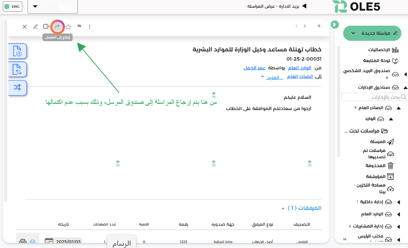Expand الوارد العام department
The height and width of the screenshot is (248, 408).
[398, 214]
